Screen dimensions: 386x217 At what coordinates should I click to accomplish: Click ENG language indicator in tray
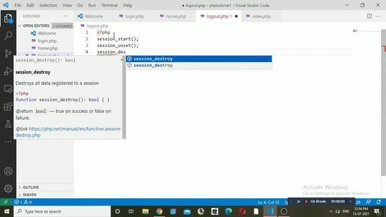(346, 212)
